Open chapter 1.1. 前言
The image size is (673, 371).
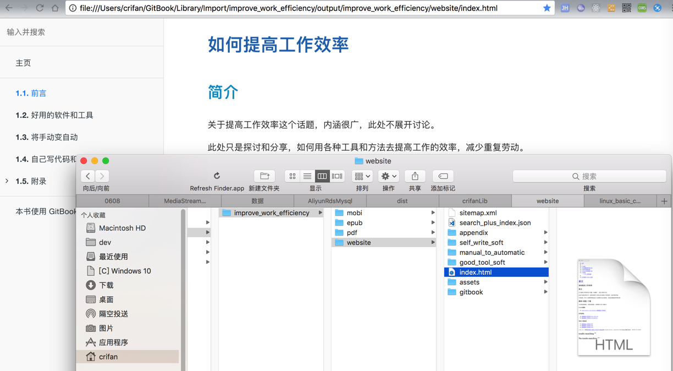pyautogui.click(x=31, y=93)
